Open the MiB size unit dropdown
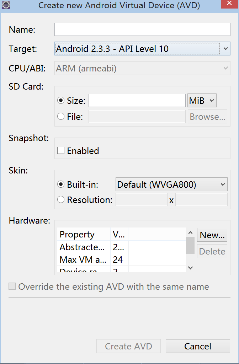239x364 pixels. coord(202,101)
